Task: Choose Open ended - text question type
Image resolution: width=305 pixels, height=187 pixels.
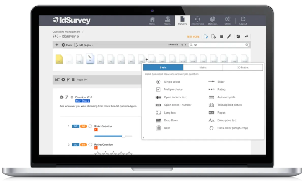Action: (x=171, y=97)
